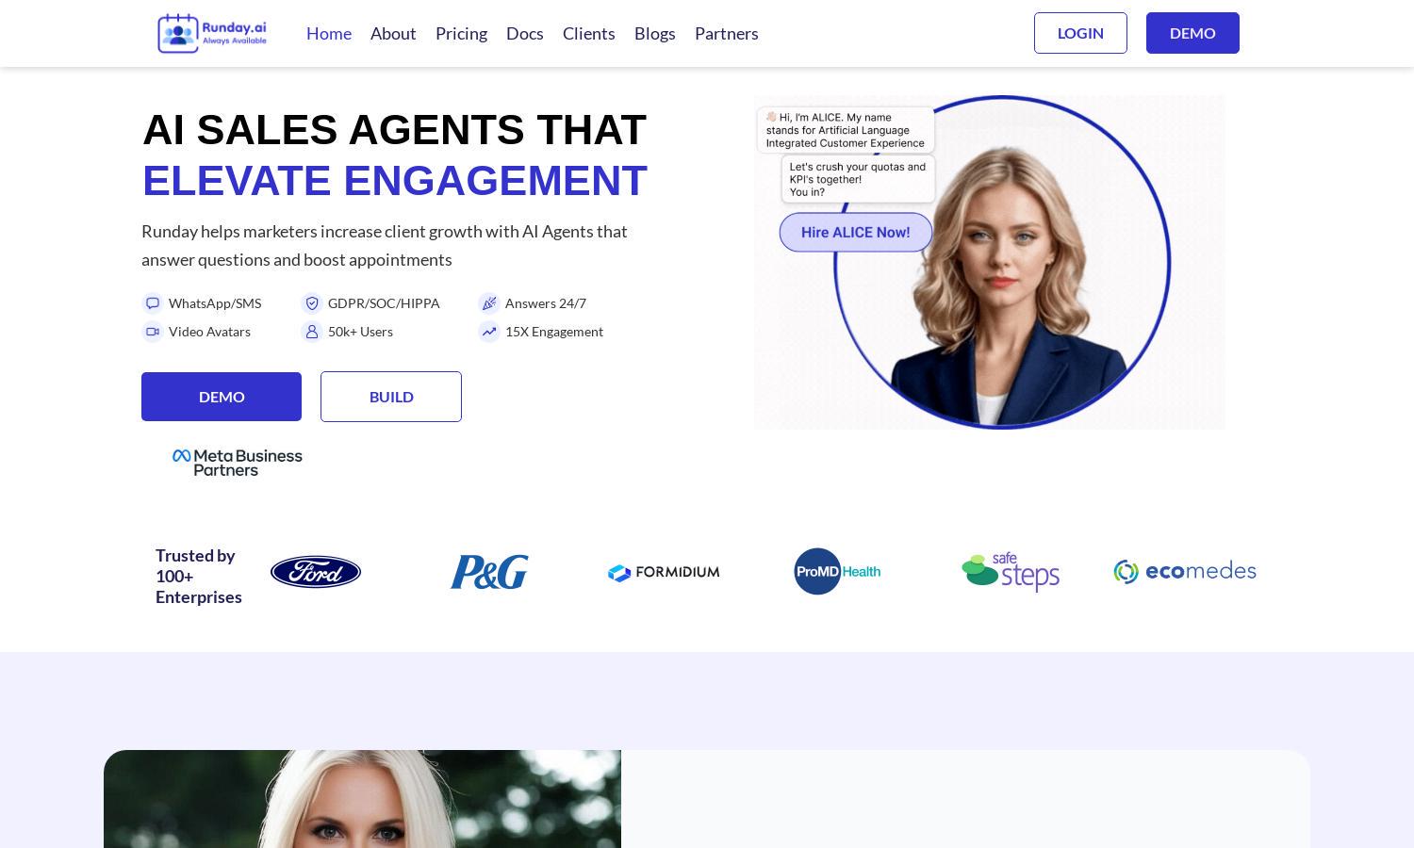Click the Video Avatars camera icon

[x=152, y=332]
